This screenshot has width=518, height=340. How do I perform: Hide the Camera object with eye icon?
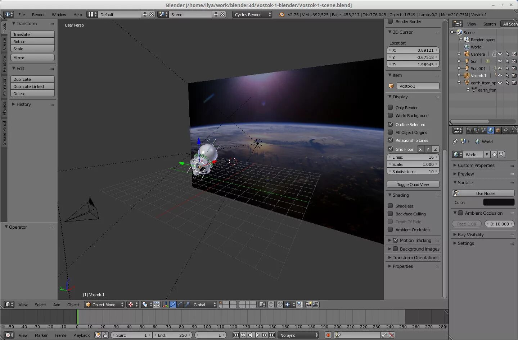tap(500, 54)
